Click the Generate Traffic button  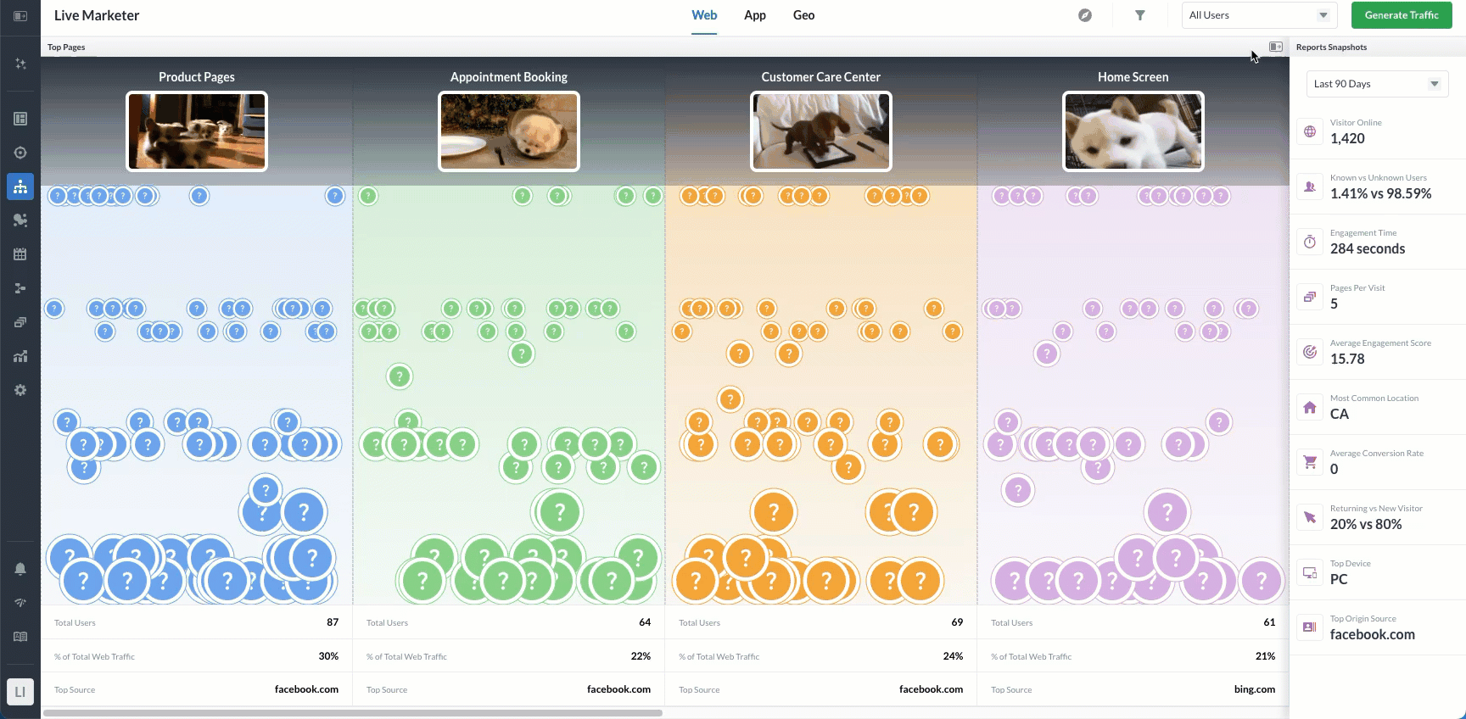1402,15
